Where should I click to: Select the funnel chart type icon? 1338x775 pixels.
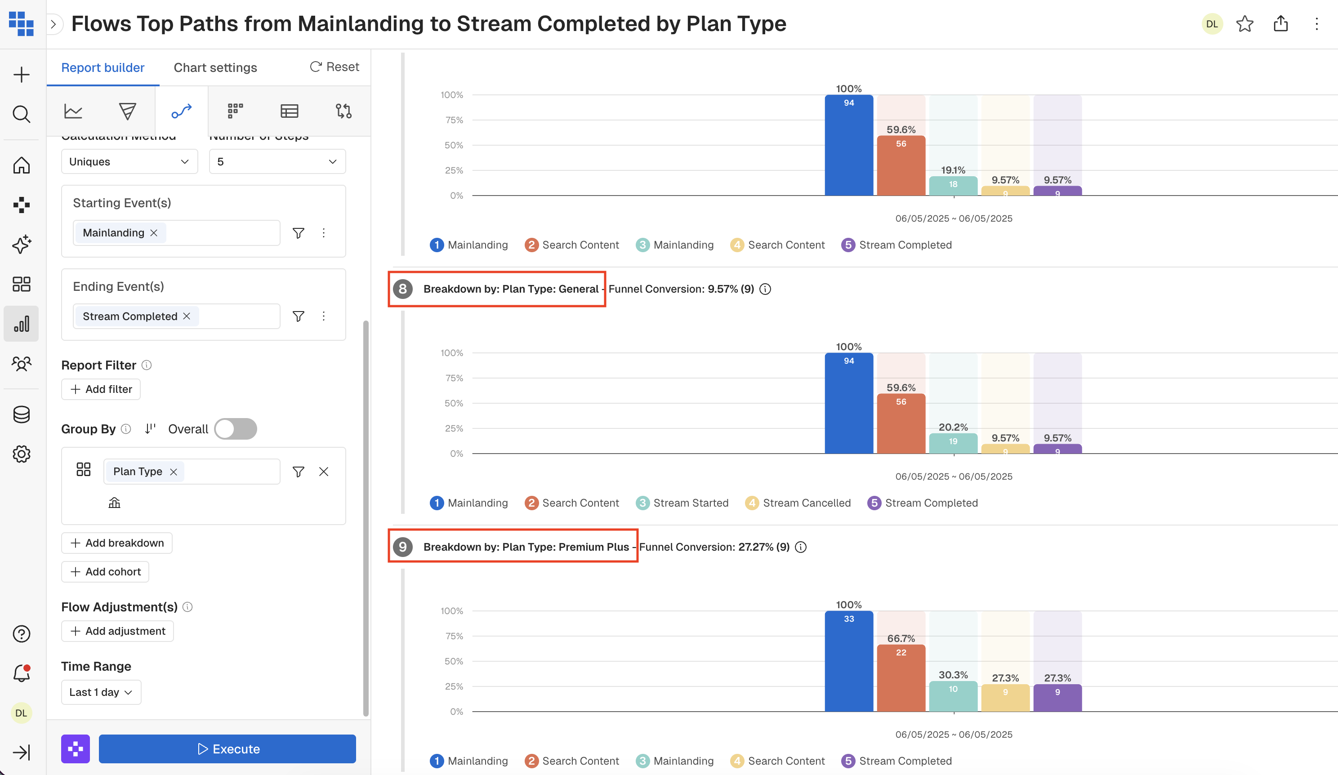tap(127, 111)
